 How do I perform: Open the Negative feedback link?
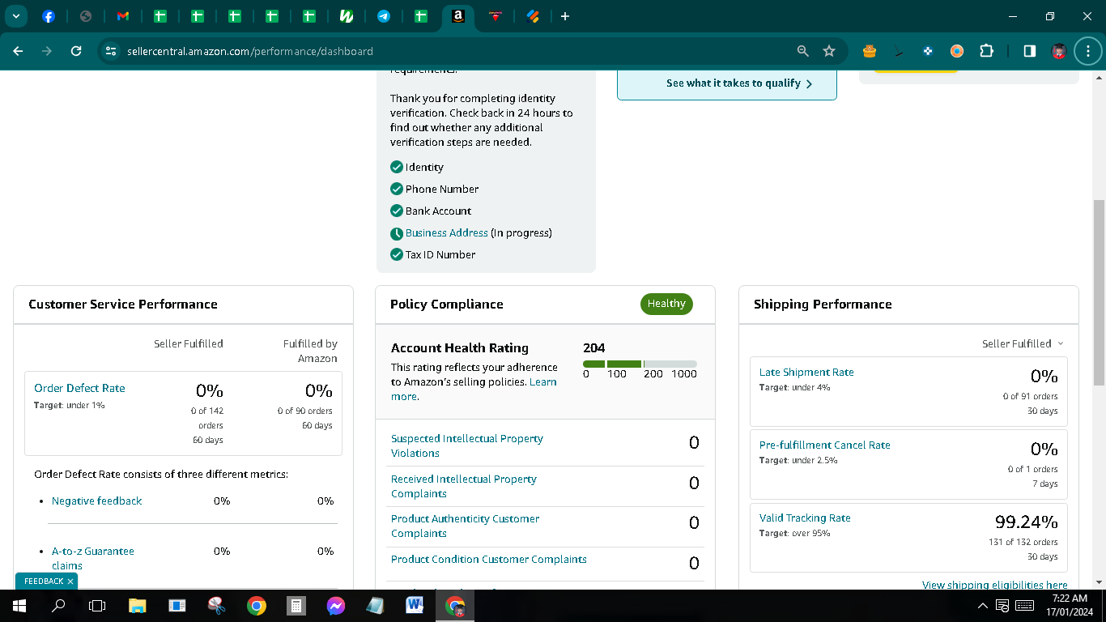click(96, 501)
